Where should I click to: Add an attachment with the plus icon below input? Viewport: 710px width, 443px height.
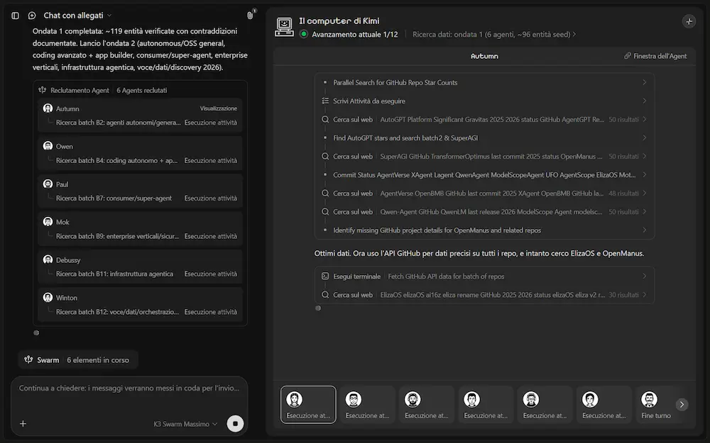(x=23, y=424)
